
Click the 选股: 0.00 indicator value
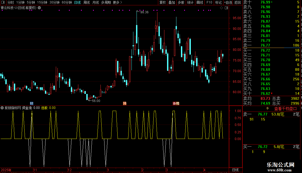coord(48,108)
